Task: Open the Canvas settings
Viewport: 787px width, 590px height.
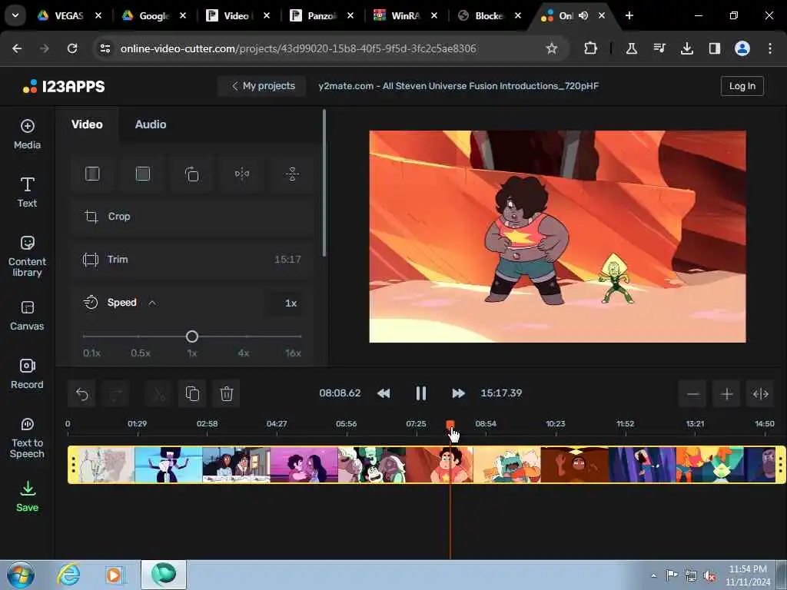Action: 27,316
